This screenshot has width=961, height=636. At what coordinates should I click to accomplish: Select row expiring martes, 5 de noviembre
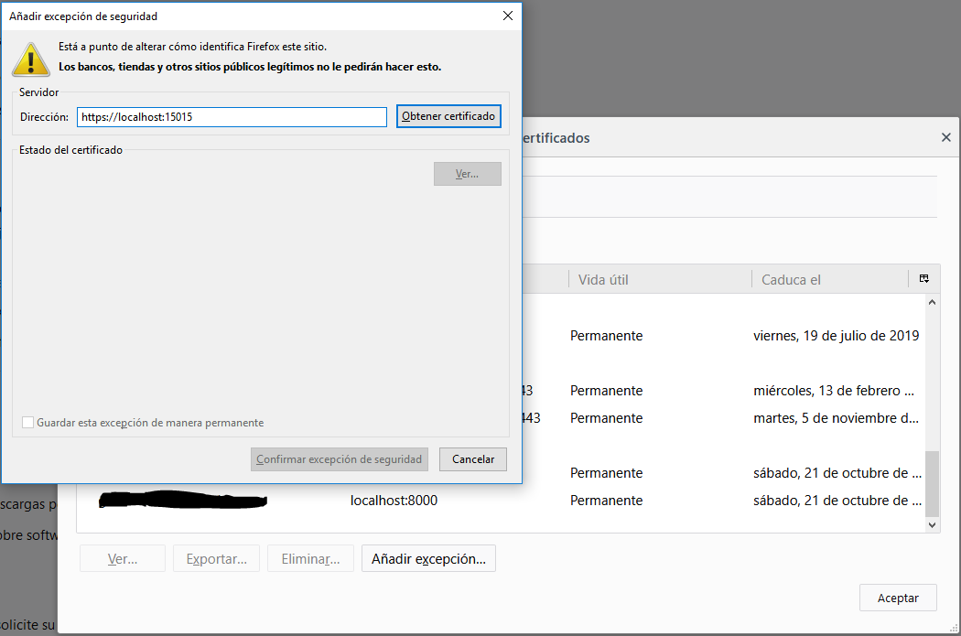click(732, 418)
